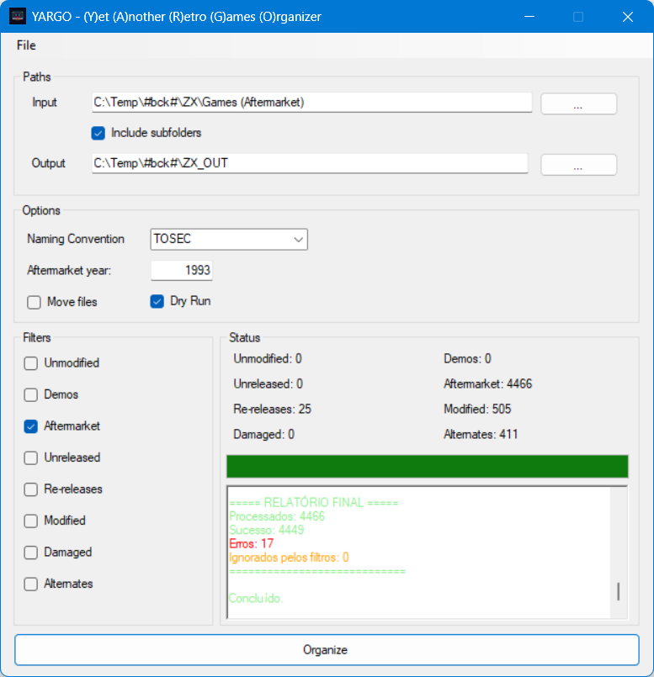Click the 'Damaged: 0' status text

(x=263, y=434)
